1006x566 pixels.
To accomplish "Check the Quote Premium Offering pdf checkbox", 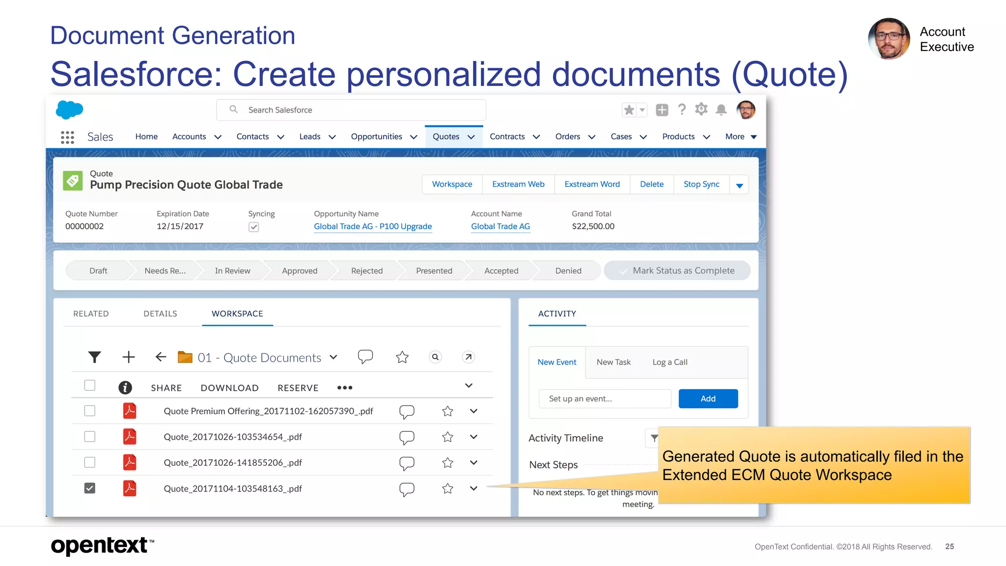I will click(x=89, y=411).
